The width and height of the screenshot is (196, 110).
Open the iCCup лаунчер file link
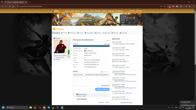tap(125, 99)
